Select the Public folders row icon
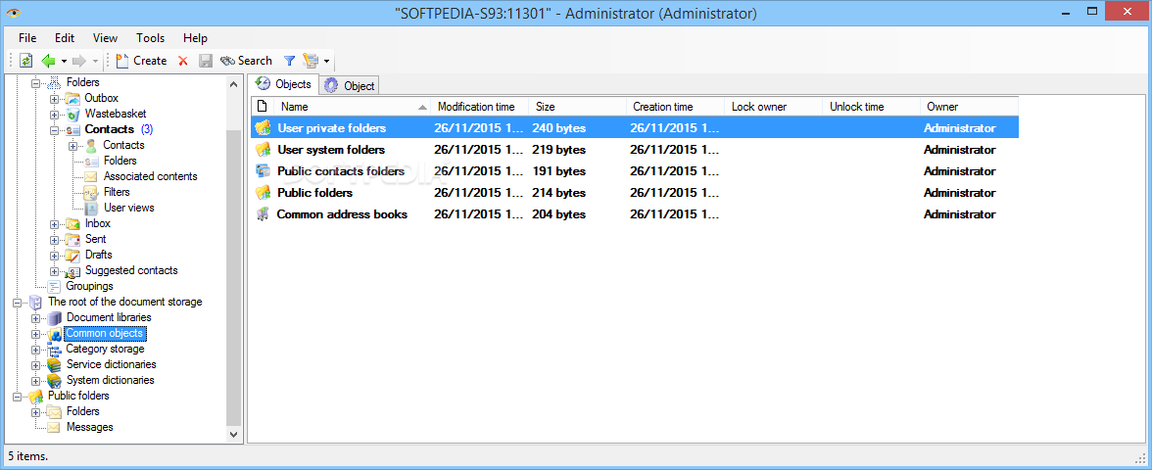 pos(263,193)
